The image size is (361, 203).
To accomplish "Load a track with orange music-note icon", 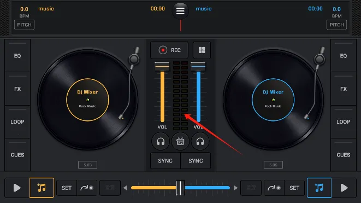I will click(x=42, y=188).
